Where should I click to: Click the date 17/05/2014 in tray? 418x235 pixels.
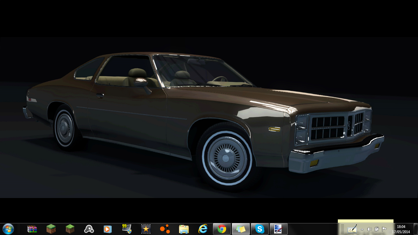tap(401, 232)
